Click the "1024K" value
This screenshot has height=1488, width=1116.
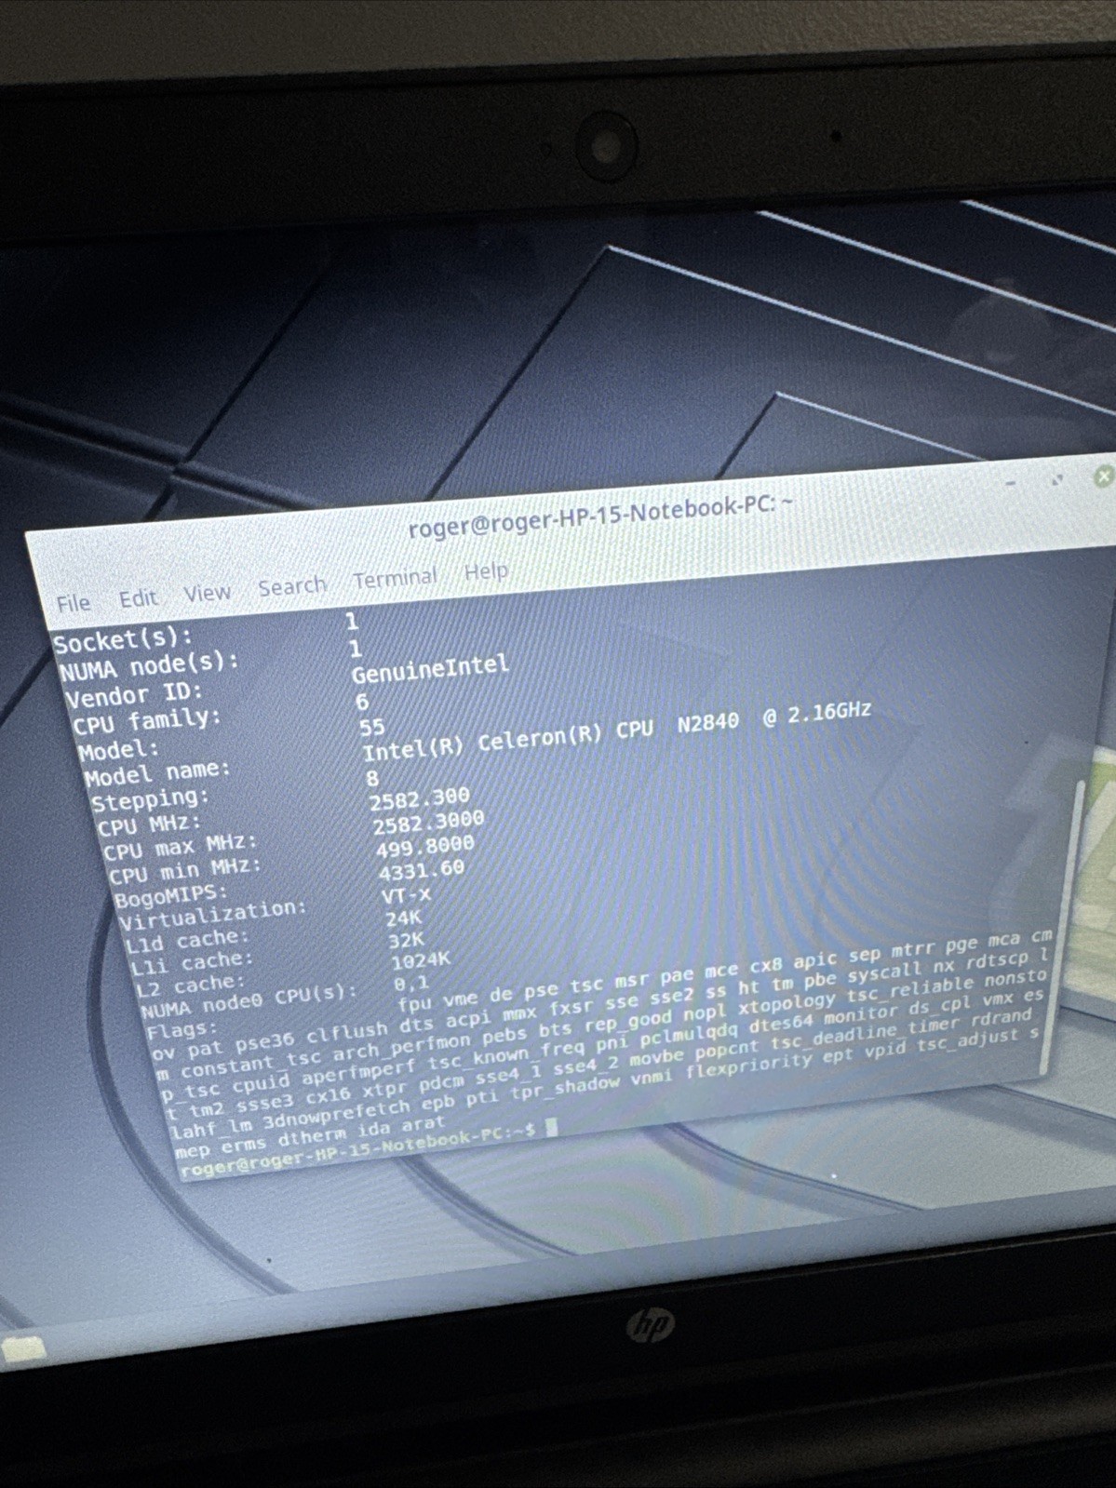pos(420,960)
